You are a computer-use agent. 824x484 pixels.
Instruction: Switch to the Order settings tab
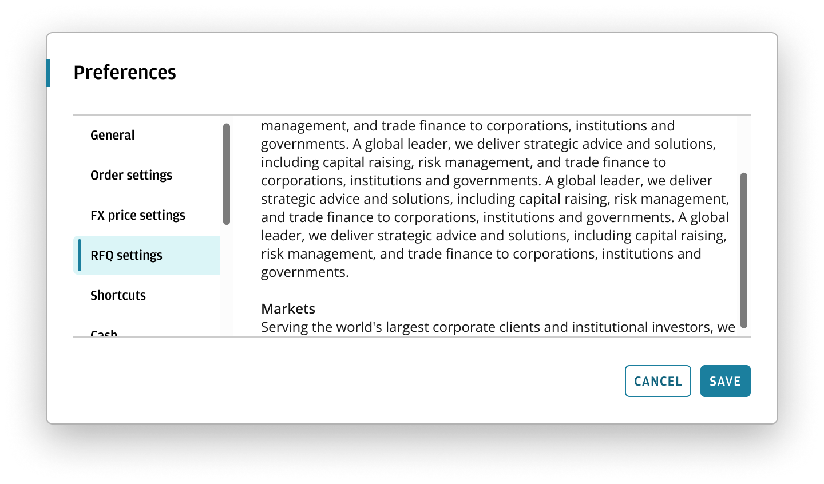tap(131, 176)
